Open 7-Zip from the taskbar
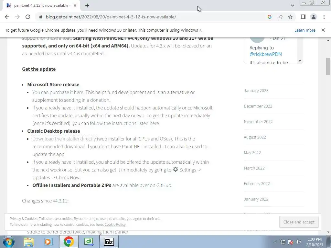The height and width of the screenshot is (248, 331). point(109,242)
